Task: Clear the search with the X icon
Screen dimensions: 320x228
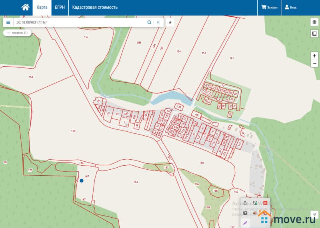Action: 158,22
